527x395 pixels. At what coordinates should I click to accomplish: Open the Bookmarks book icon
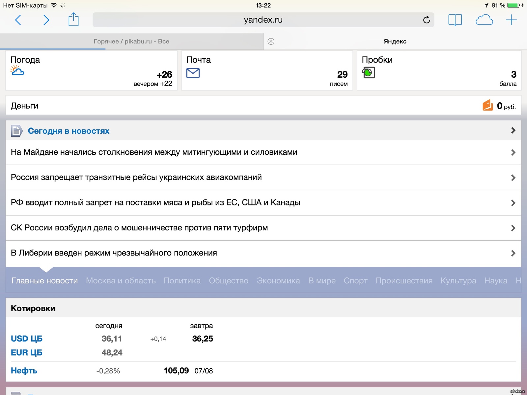(455, 20)
